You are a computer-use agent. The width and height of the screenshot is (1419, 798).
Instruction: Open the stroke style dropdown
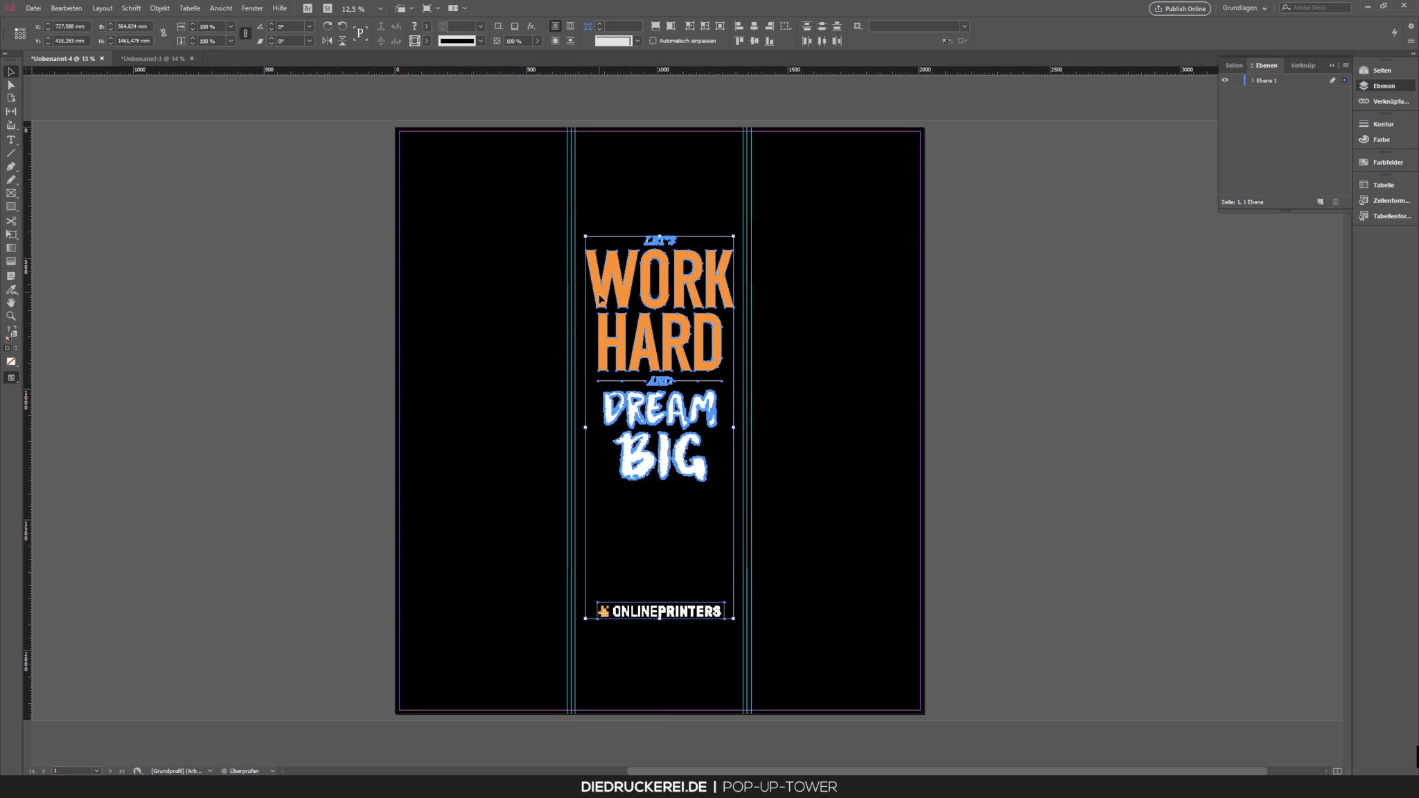pos(481,41)
